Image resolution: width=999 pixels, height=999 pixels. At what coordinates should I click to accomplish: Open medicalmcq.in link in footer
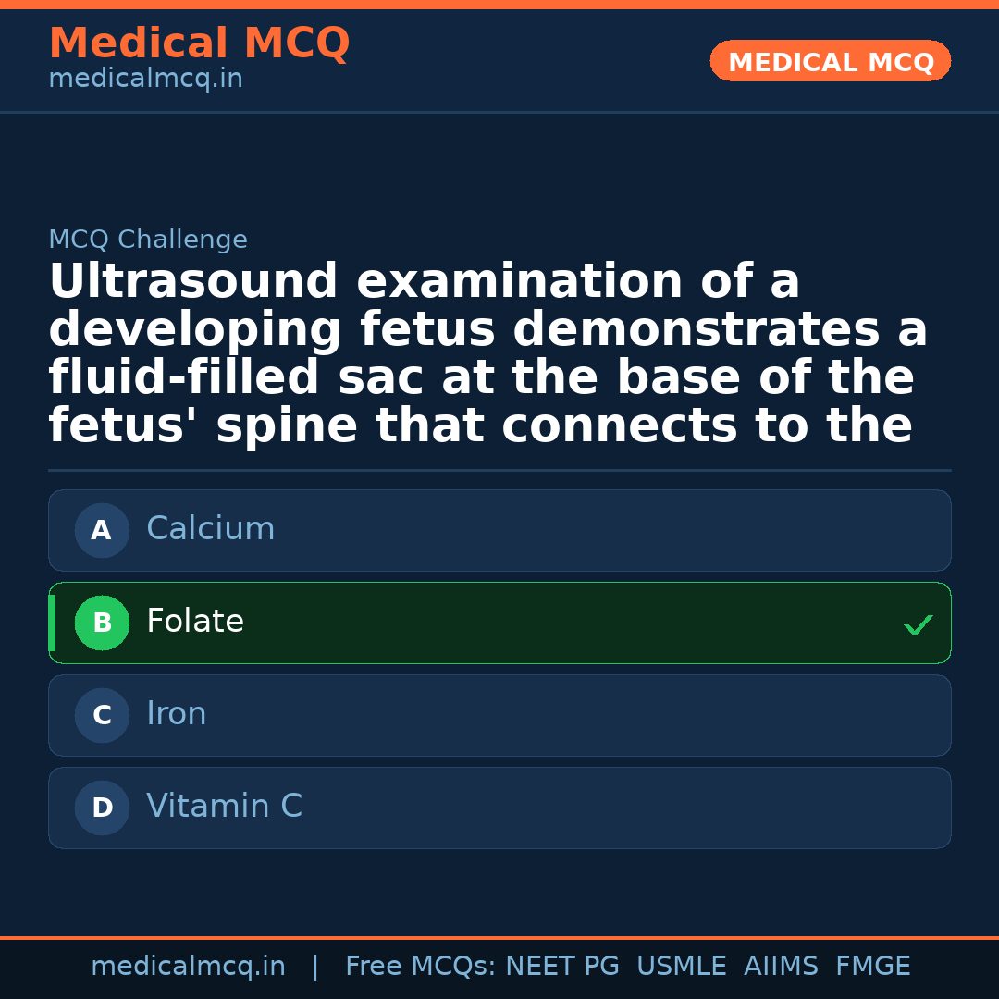click(188, 967)
